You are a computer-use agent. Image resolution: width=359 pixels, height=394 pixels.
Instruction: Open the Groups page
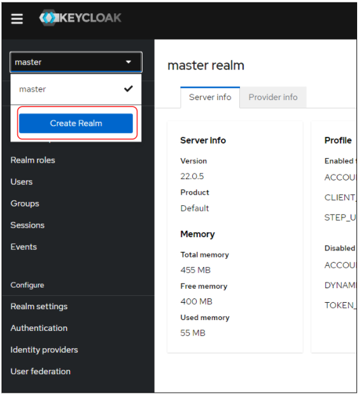[25, 203]
